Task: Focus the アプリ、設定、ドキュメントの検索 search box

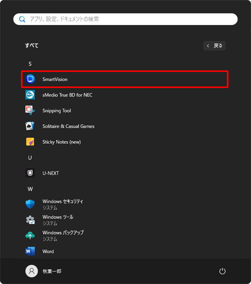Action: 125,19
